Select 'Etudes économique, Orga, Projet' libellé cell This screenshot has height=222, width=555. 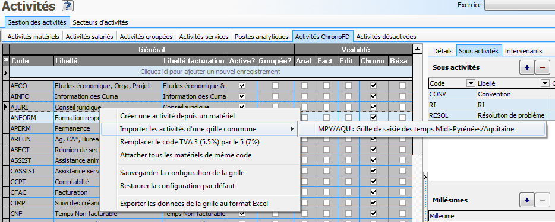coord(108,86)
